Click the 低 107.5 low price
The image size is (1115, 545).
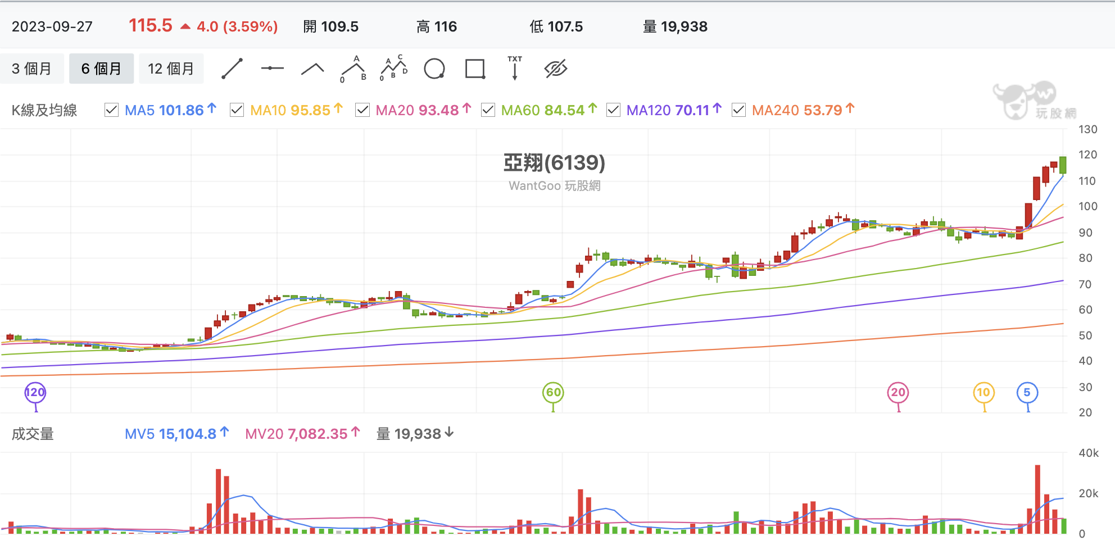556,26
